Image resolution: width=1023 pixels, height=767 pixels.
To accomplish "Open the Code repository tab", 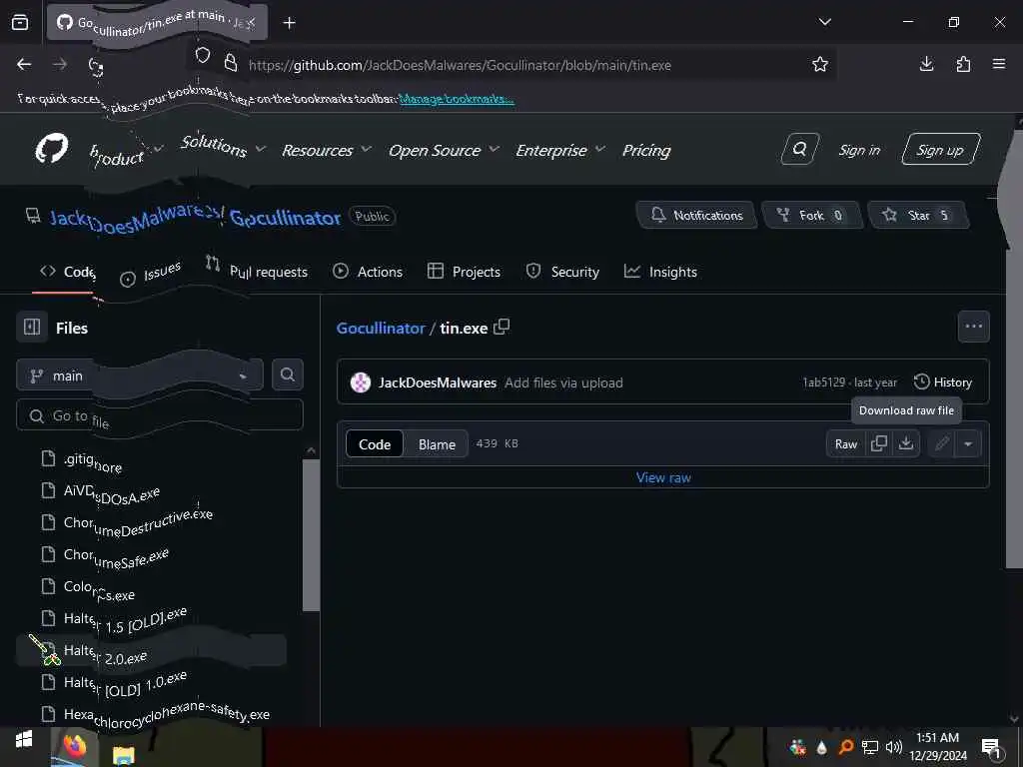I will (x=68, y=272).
